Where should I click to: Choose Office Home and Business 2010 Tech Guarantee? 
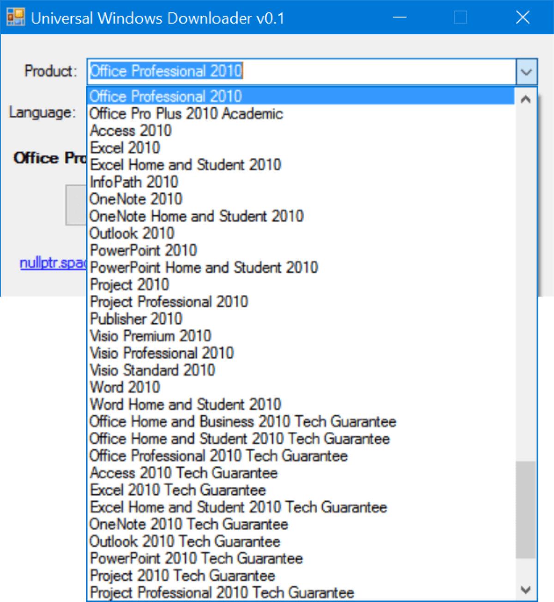click(243, 421)
